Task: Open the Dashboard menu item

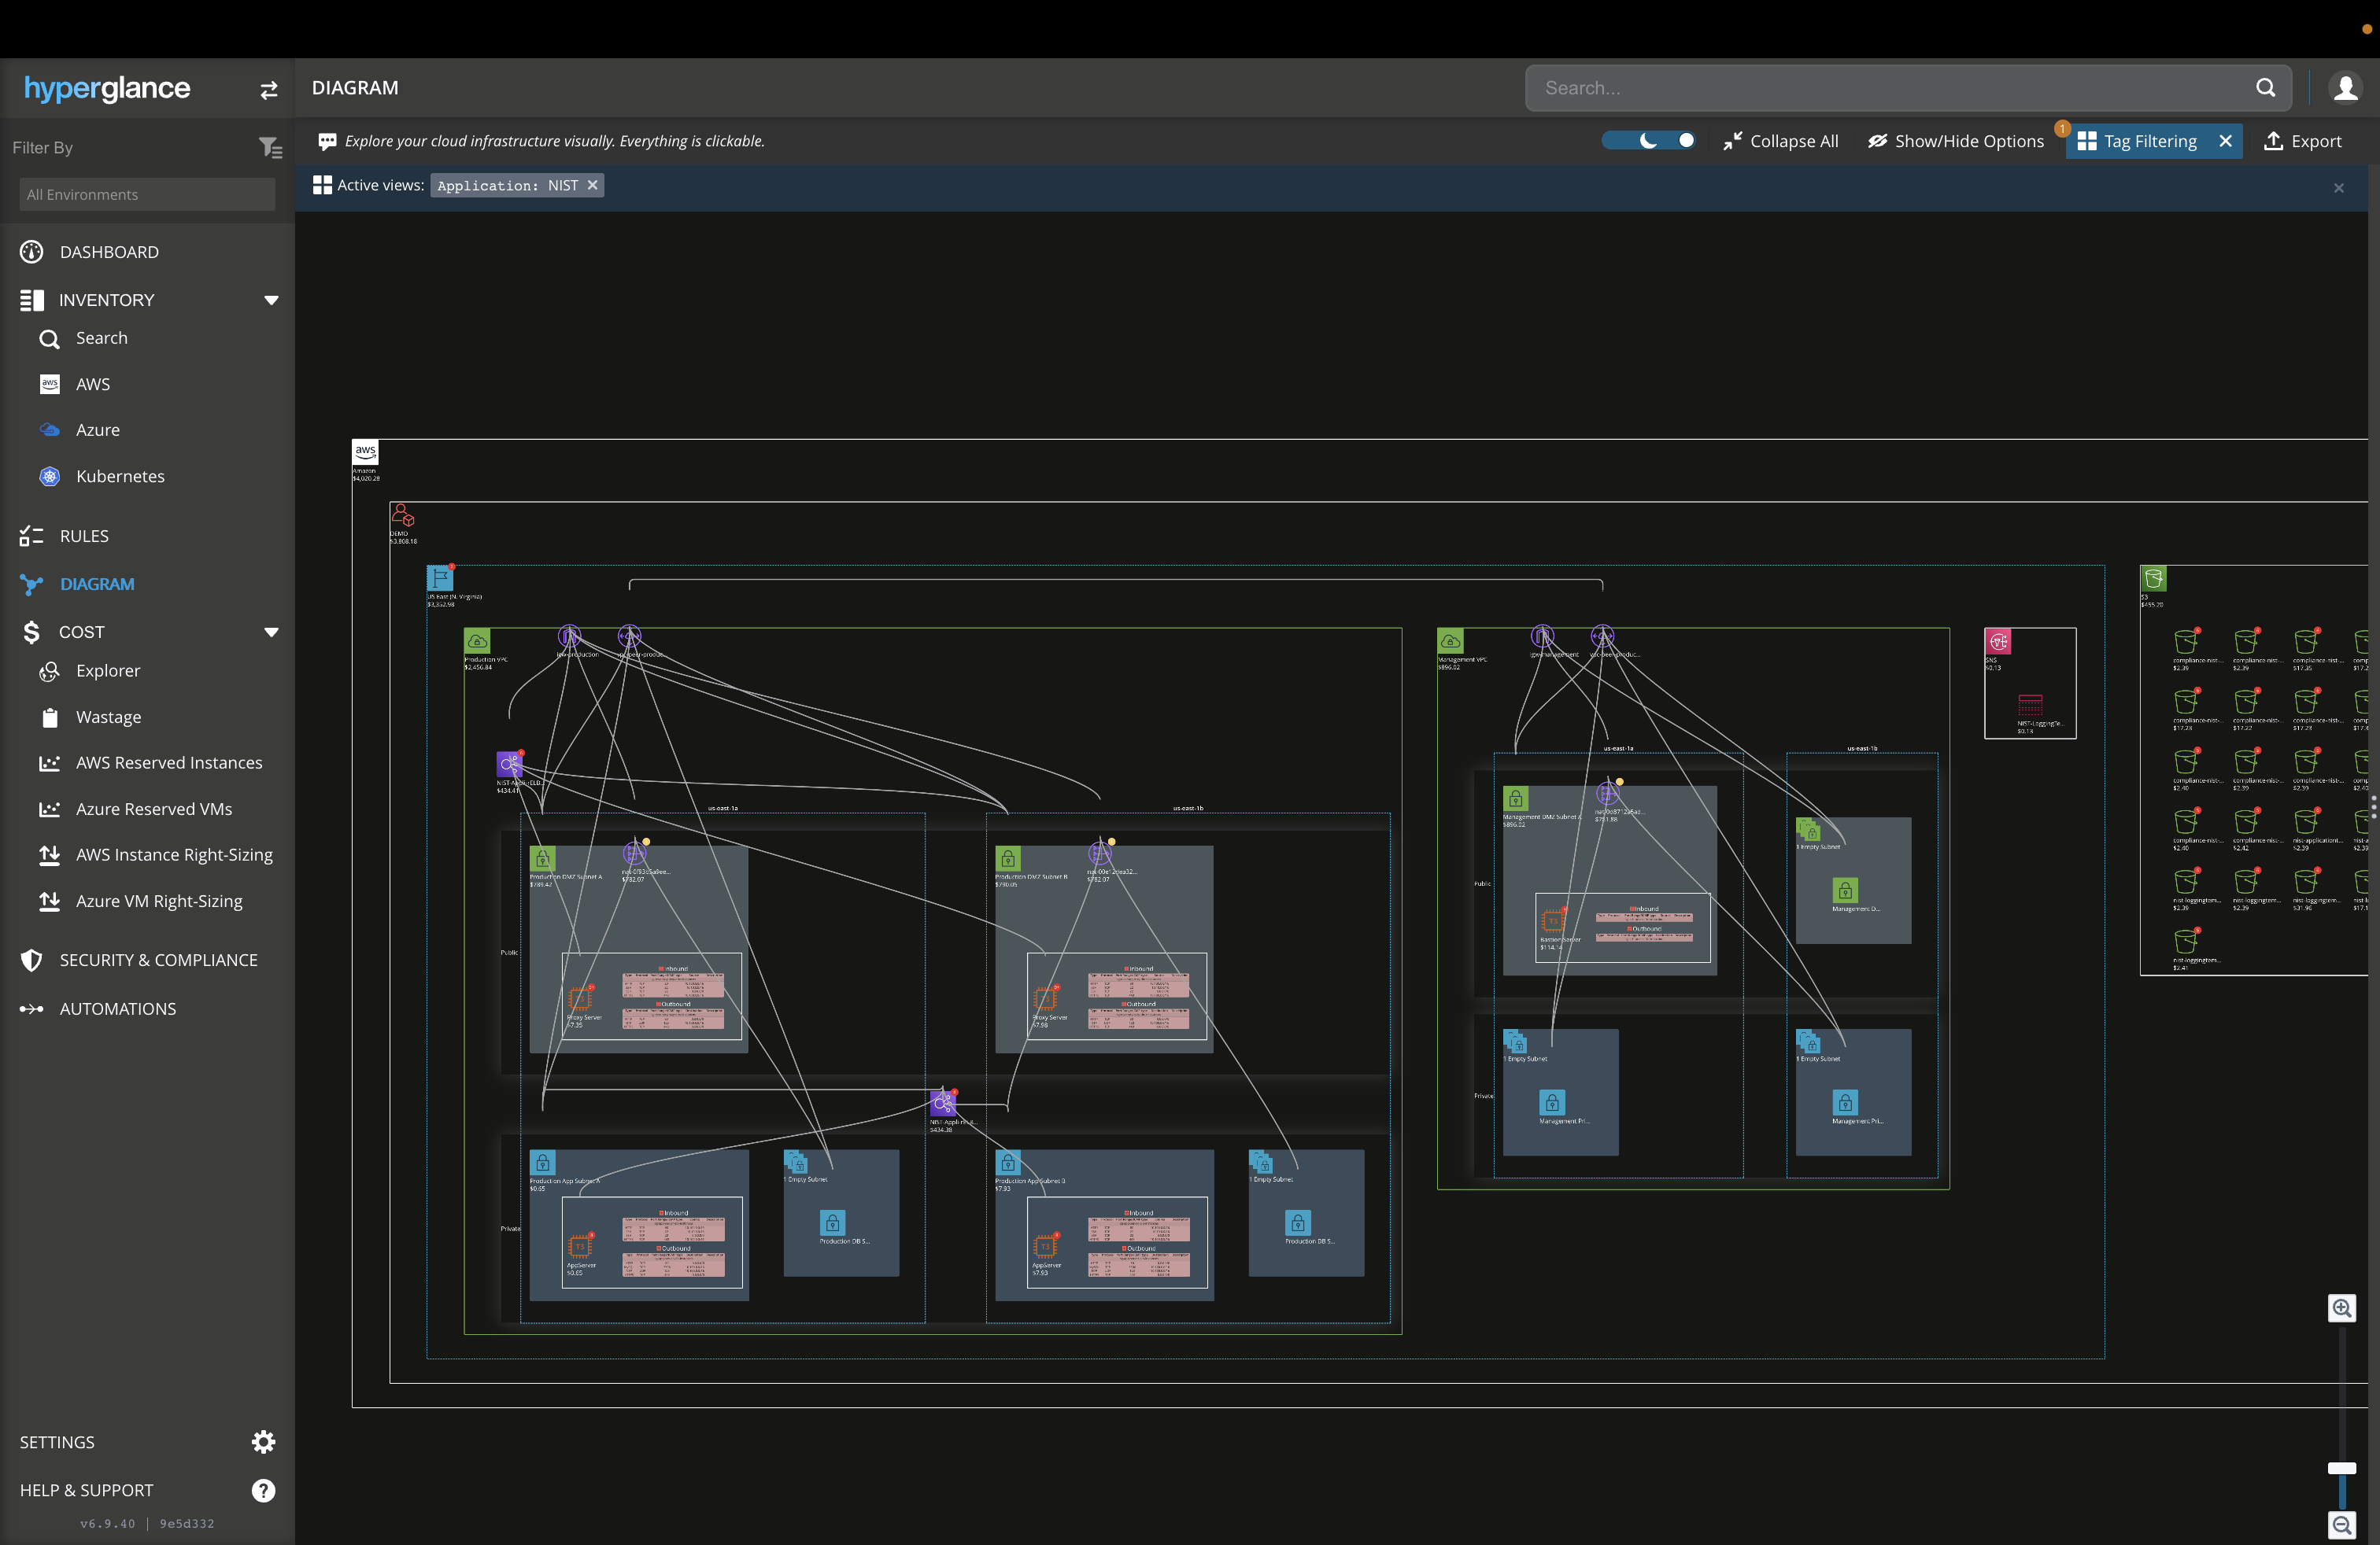Action: [x=108, y=252]
